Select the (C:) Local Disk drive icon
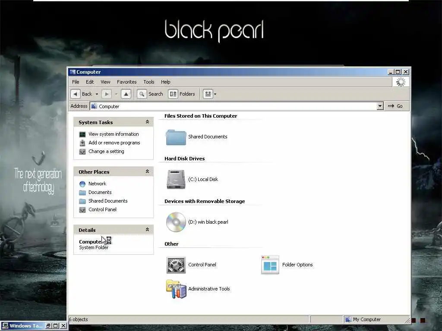The image size is (442, 331). (x=176, y=179)
